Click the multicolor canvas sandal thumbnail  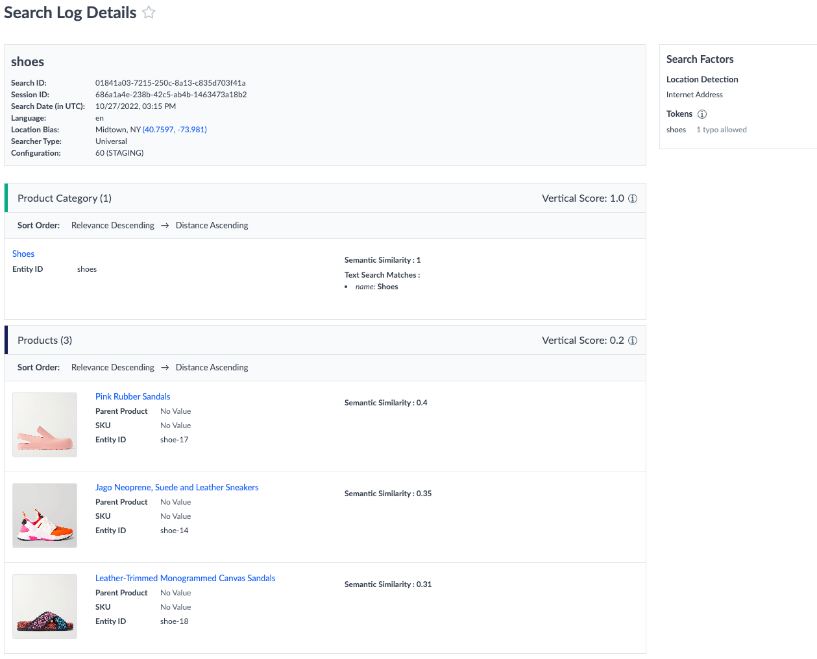coord(45,606)
